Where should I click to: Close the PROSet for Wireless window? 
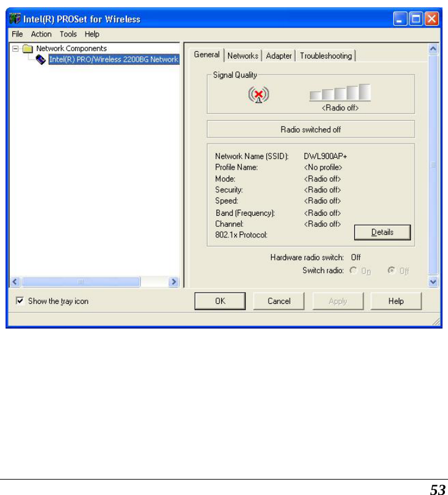coord(431,18)
